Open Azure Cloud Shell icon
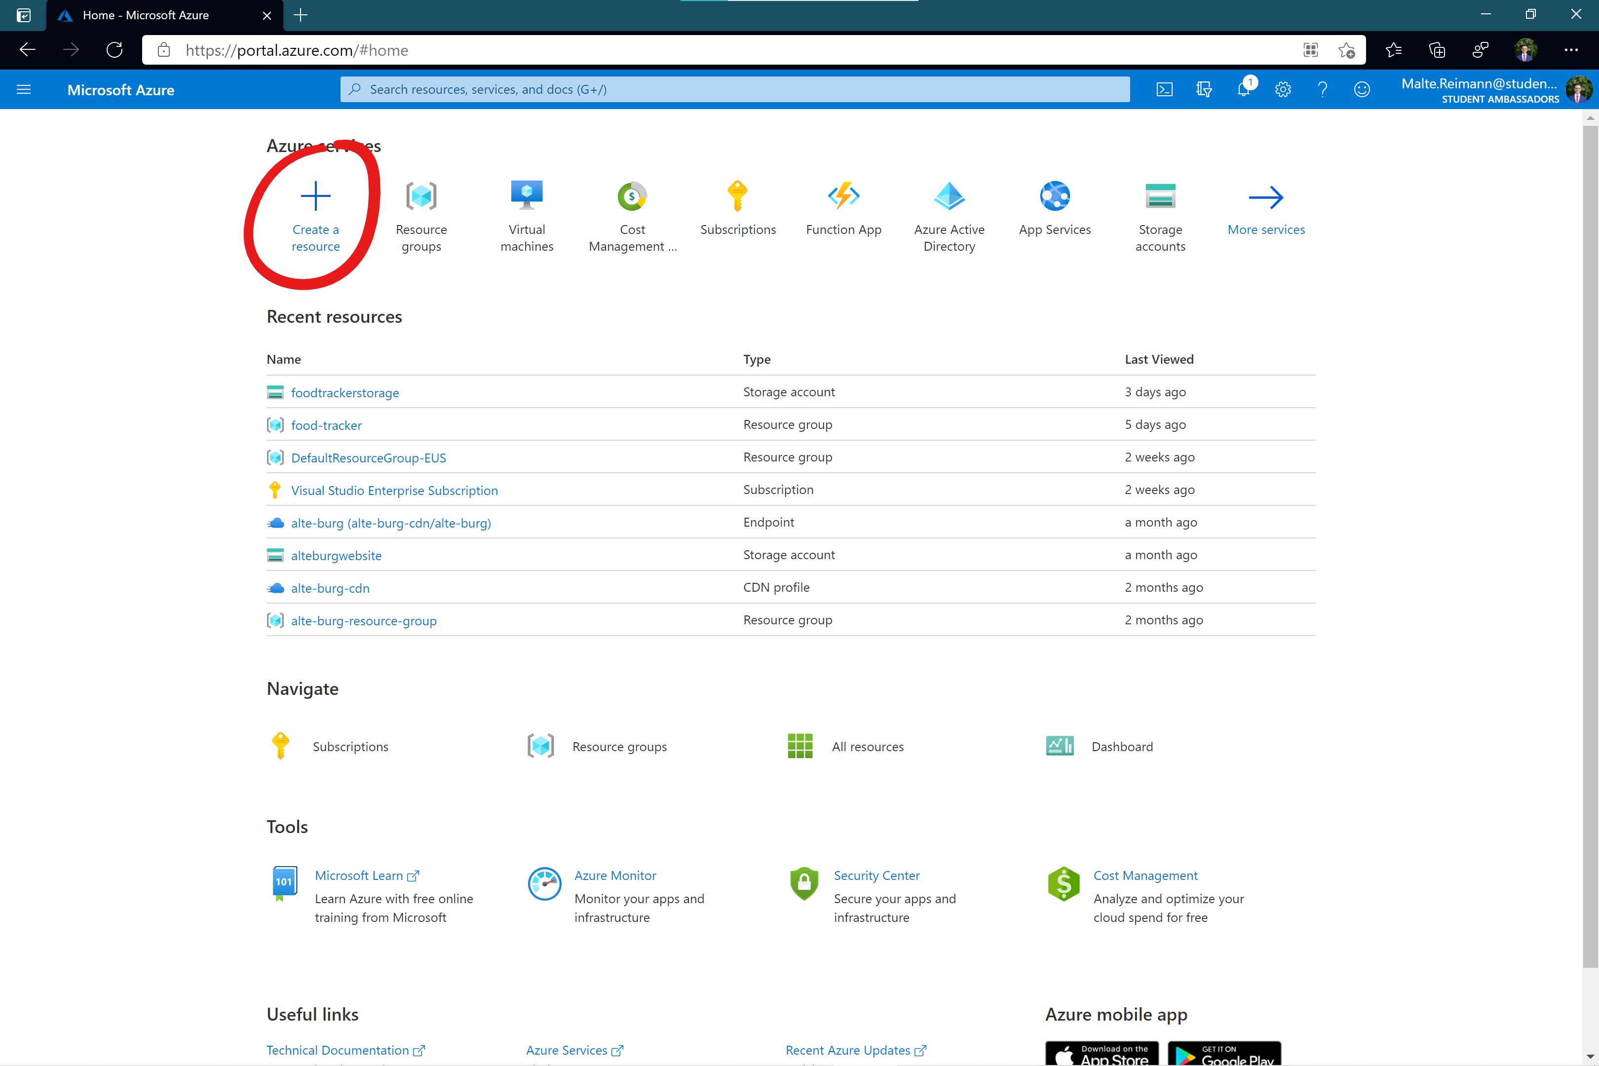Screen dimensions: 1599x1066 point(1164,89)
